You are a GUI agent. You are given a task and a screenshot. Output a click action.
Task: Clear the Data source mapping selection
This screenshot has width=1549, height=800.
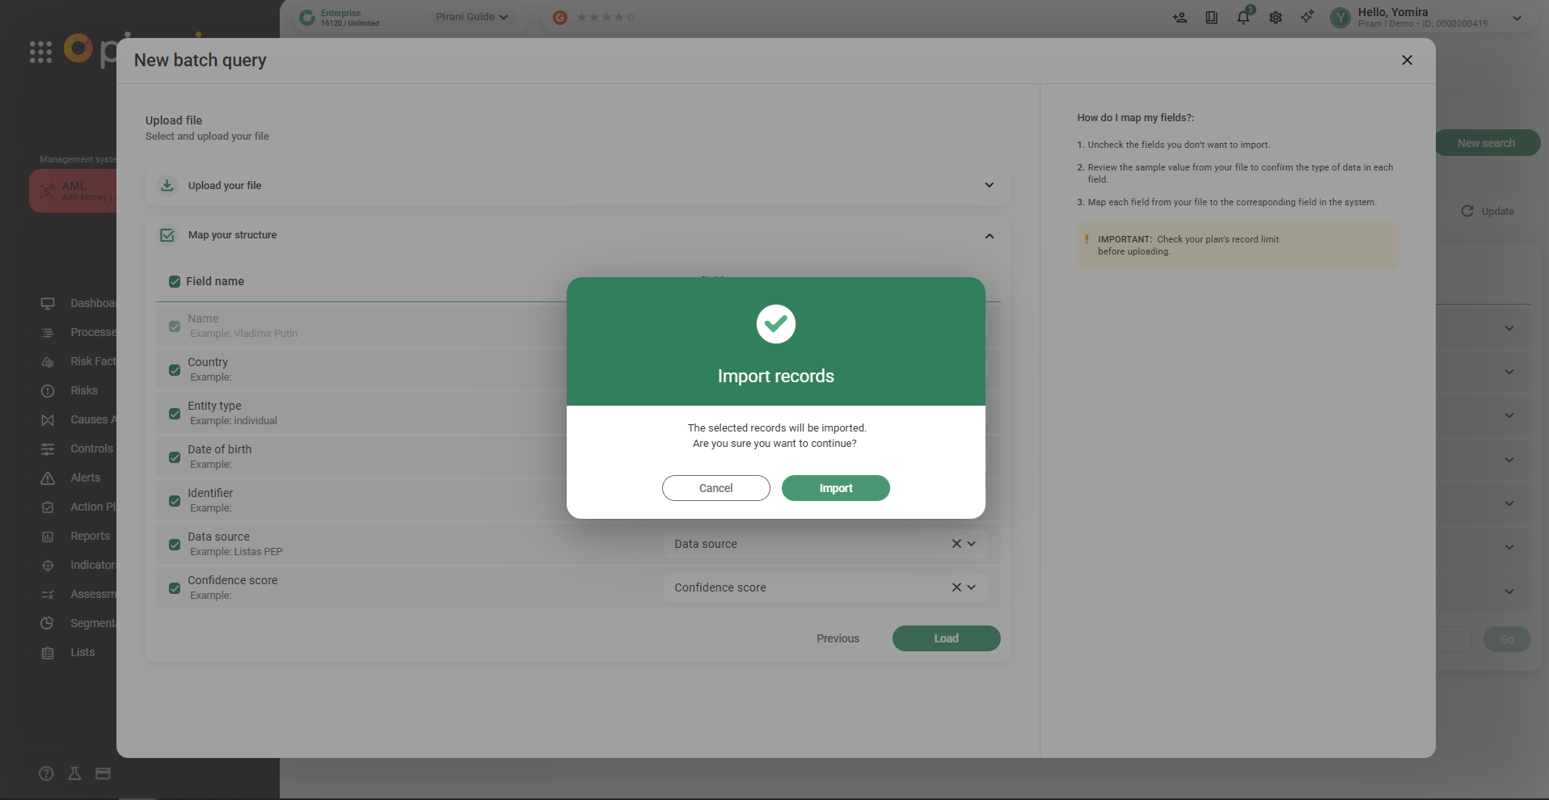[x=956, y=544]
